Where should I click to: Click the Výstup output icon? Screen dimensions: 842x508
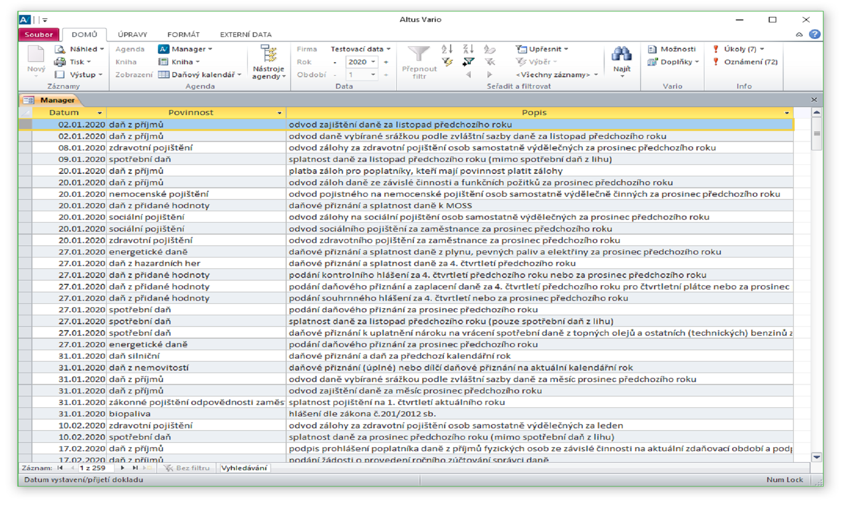tap(60, 75)
